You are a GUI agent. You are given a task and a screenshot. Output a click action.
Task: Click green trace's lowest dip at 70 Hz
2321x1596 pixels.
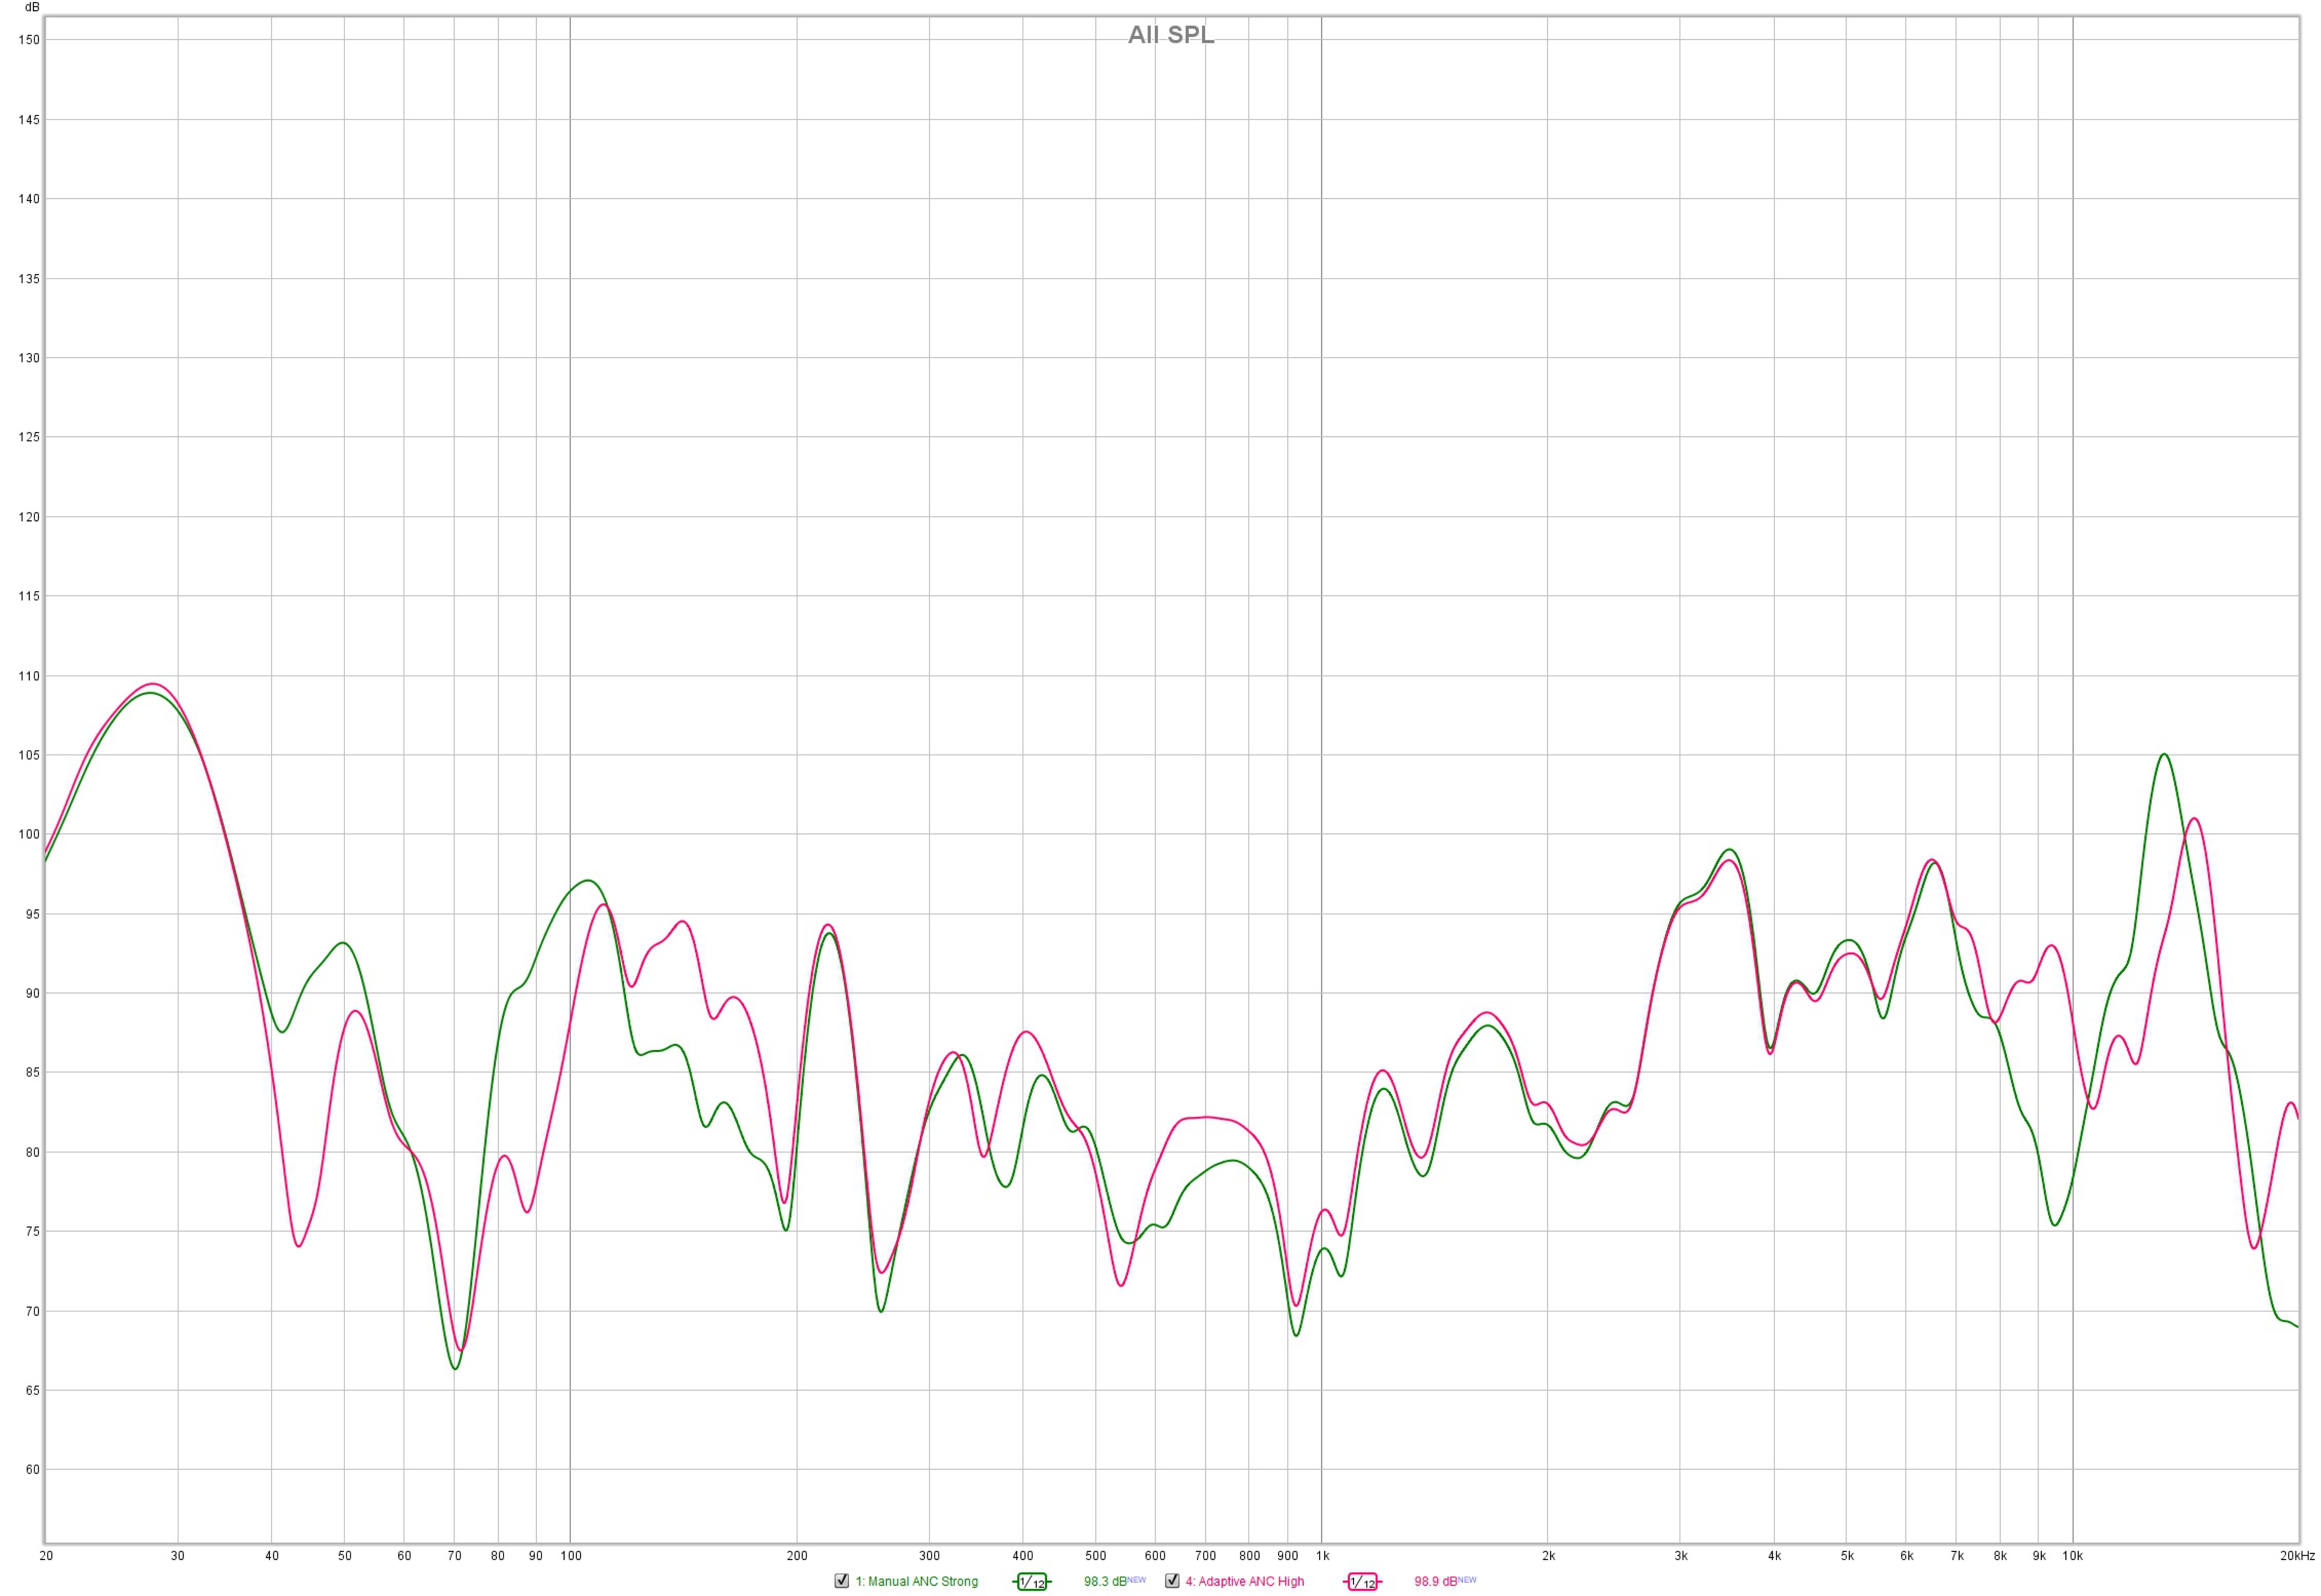pos(455,1368)
